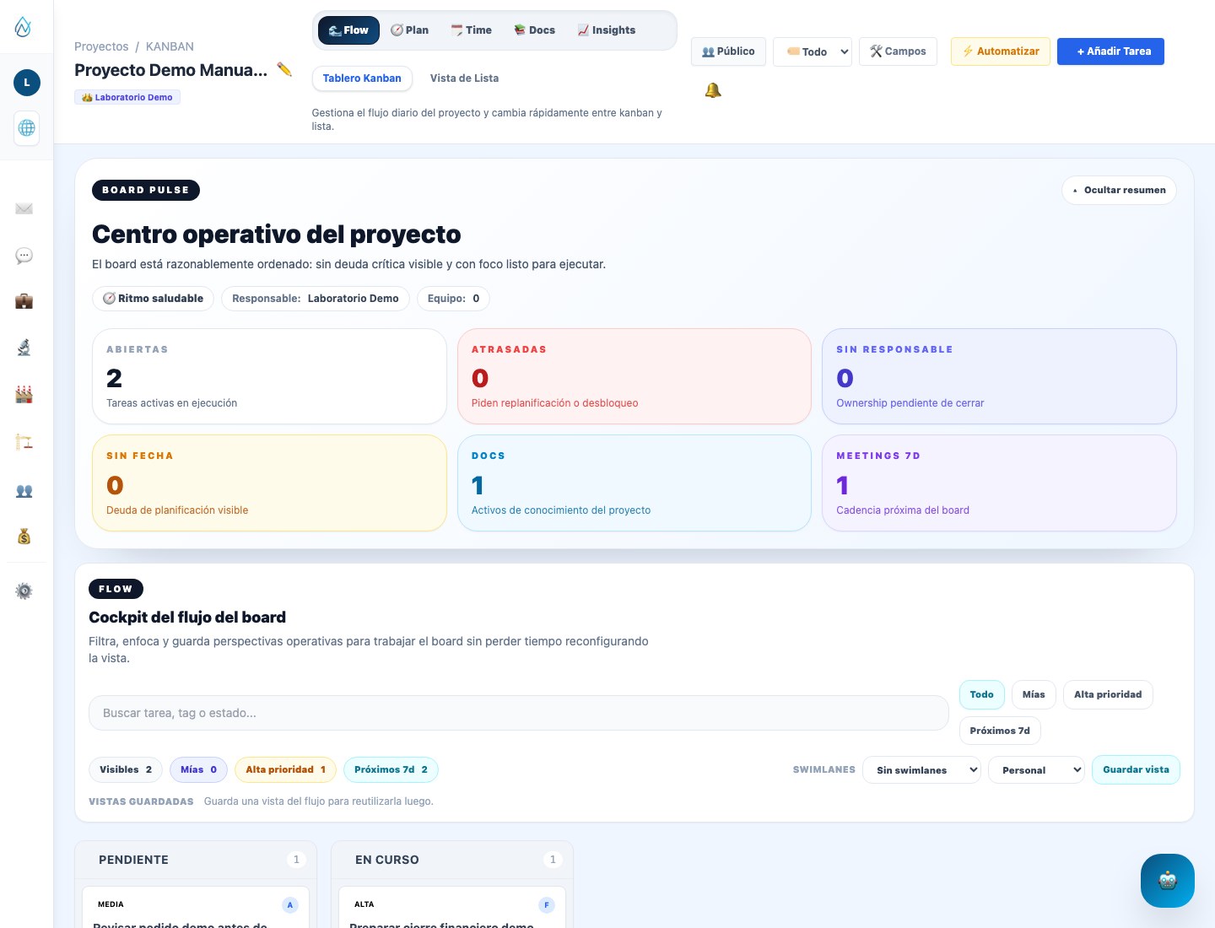Open the chat bubble sidebar icon
The image size is (1215, 928).
point(24,255)
